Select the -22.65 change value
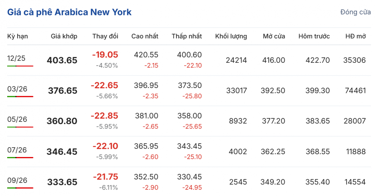This screenshot has width=375, height=196. click(104, 85)
